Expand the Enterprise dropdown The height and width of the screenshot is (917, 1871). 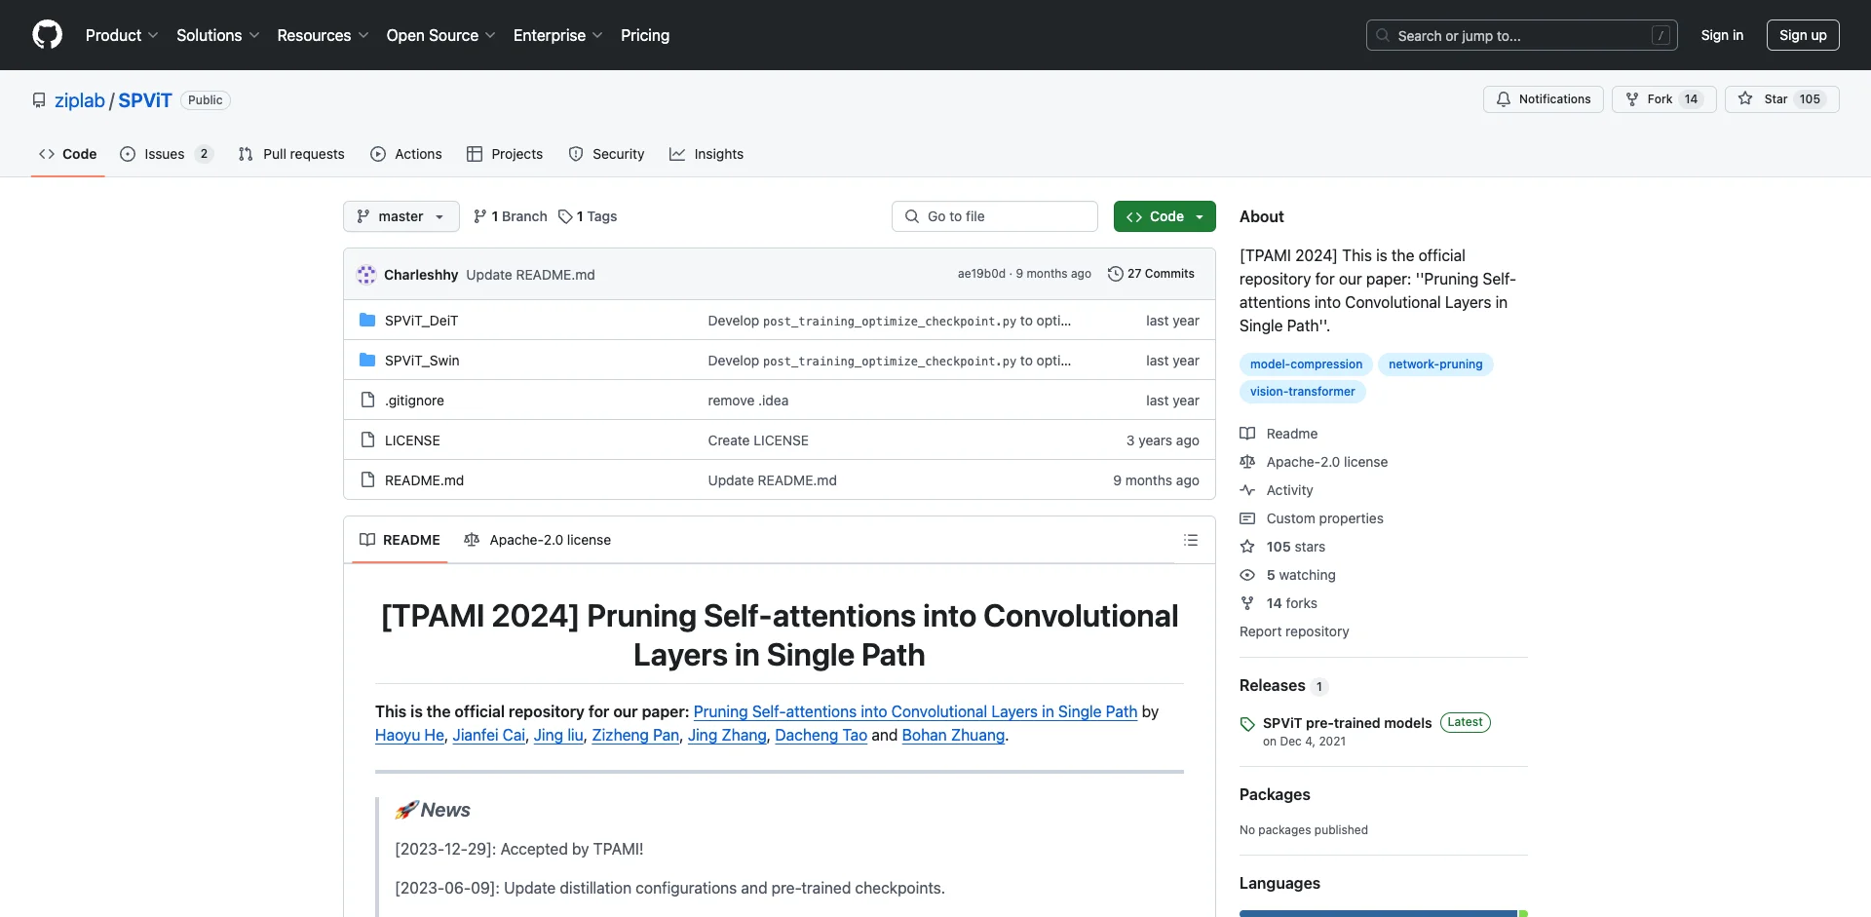558,35
